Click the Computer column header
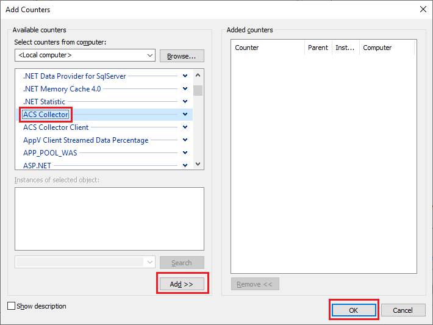 (x=387, y=48)
